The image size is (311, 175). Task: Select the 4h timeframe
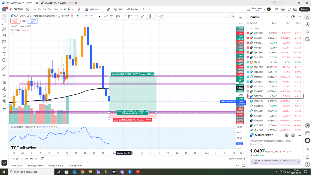click(65, 9)
